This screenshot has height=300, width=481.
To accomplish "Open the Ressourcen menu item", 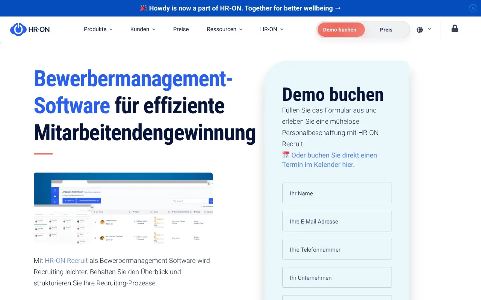I will 222,29.
